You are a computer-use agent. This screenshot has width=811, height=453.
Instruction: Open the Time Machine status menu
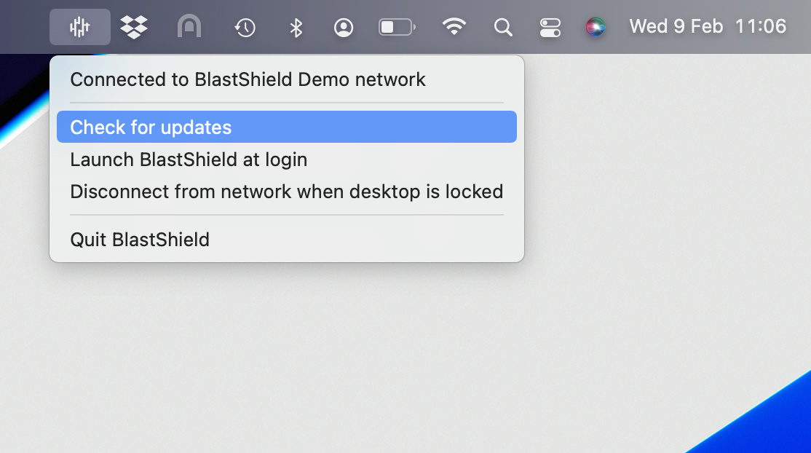point(245,26)
